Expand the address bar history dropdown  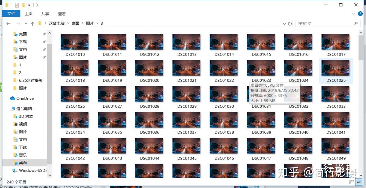[x=285, y=23]
